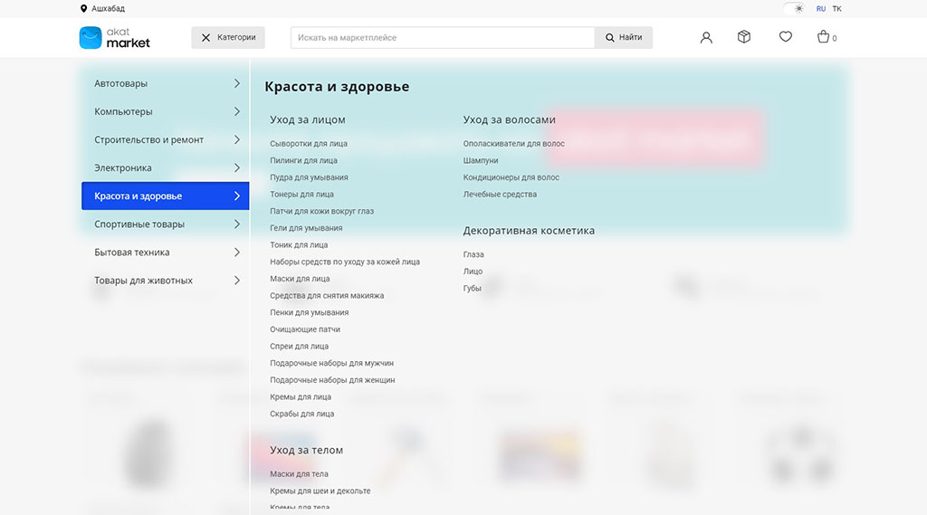Expand Товары для животных chevron

(236, 281)
